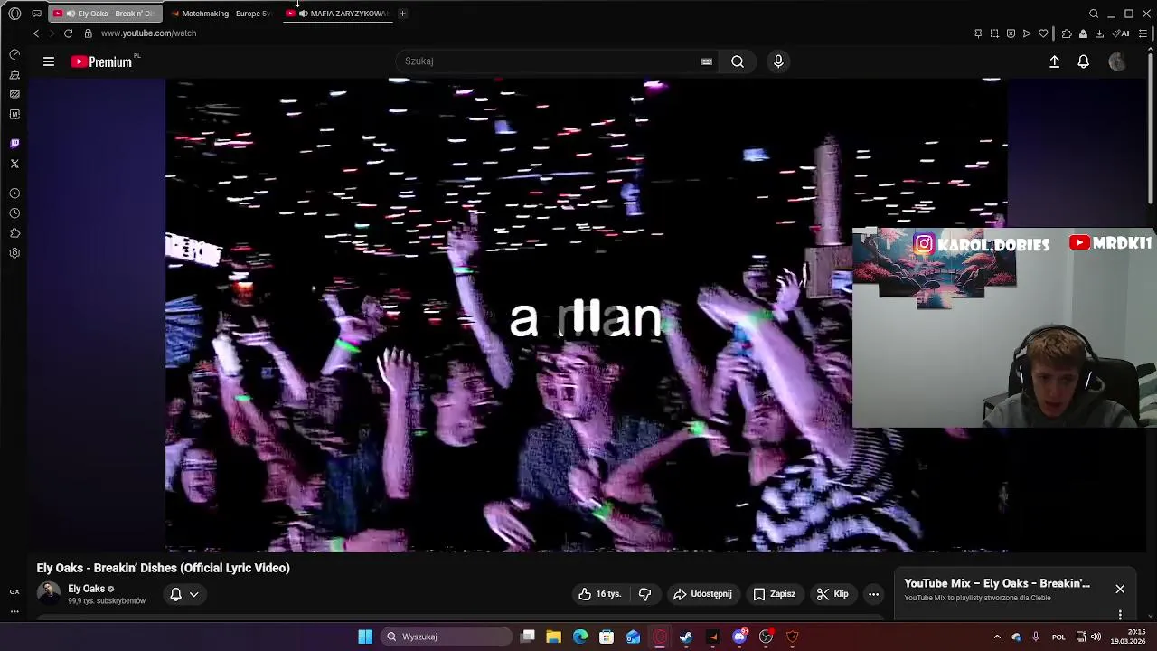Dislike the Ely Oaks video
Screen dimensions: 1157x651
coord(644,594)
